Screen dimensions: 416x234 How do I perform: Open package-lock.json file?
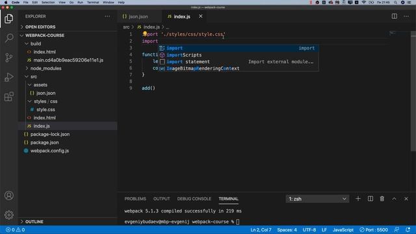pyautogui.click(x=68, y=135)
